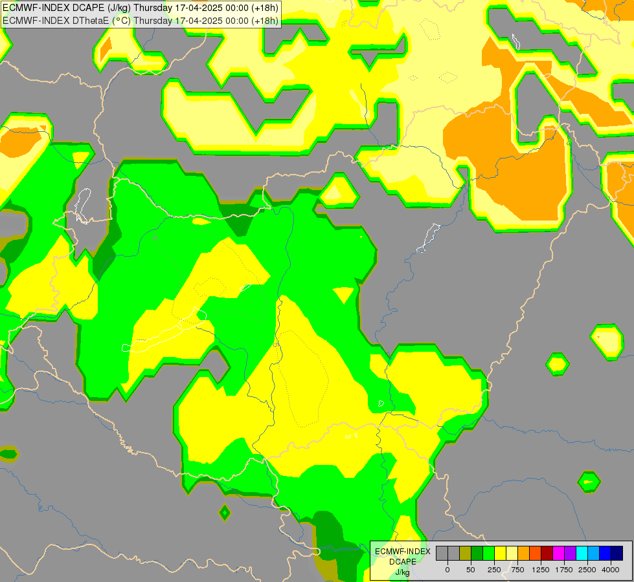The image size is (634, 582).
Task: Click the amber orange legend swatch
Action: coord(524,553)
